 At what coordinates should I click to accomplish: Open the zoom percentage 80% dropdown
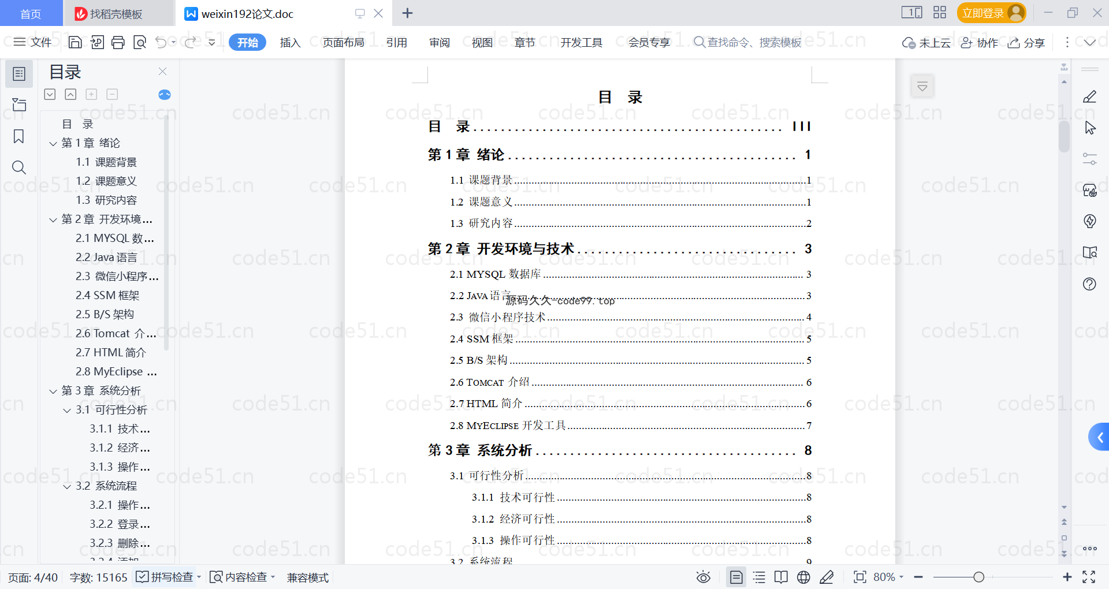point(901,577)
